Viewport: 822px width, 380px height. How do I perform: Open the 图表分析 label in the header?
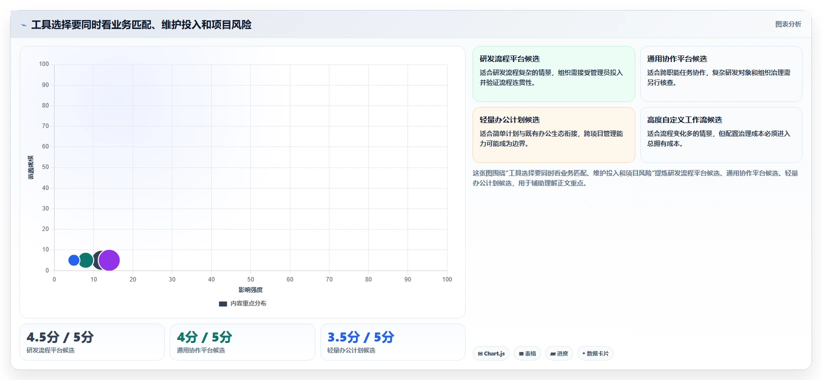point(788,24)
